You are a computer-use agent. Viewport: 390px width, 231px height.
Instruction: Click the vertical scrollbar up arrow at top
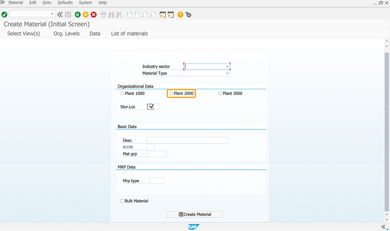coord(387,41)
